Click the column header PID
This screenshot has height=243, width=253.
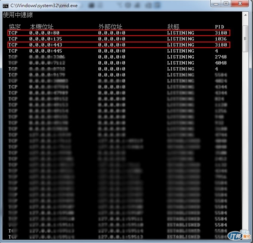(219, 27)
